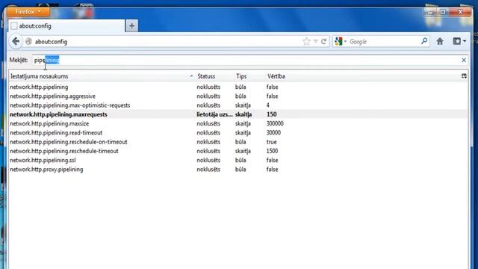Image resolution: width=478 pixels, height=269 pixels.
Task: Open the Google search engine dropdown
Action: (341, 41)
